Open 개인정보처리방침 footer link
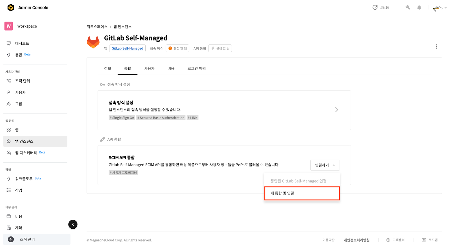455x248 pixels. point(356,240)
